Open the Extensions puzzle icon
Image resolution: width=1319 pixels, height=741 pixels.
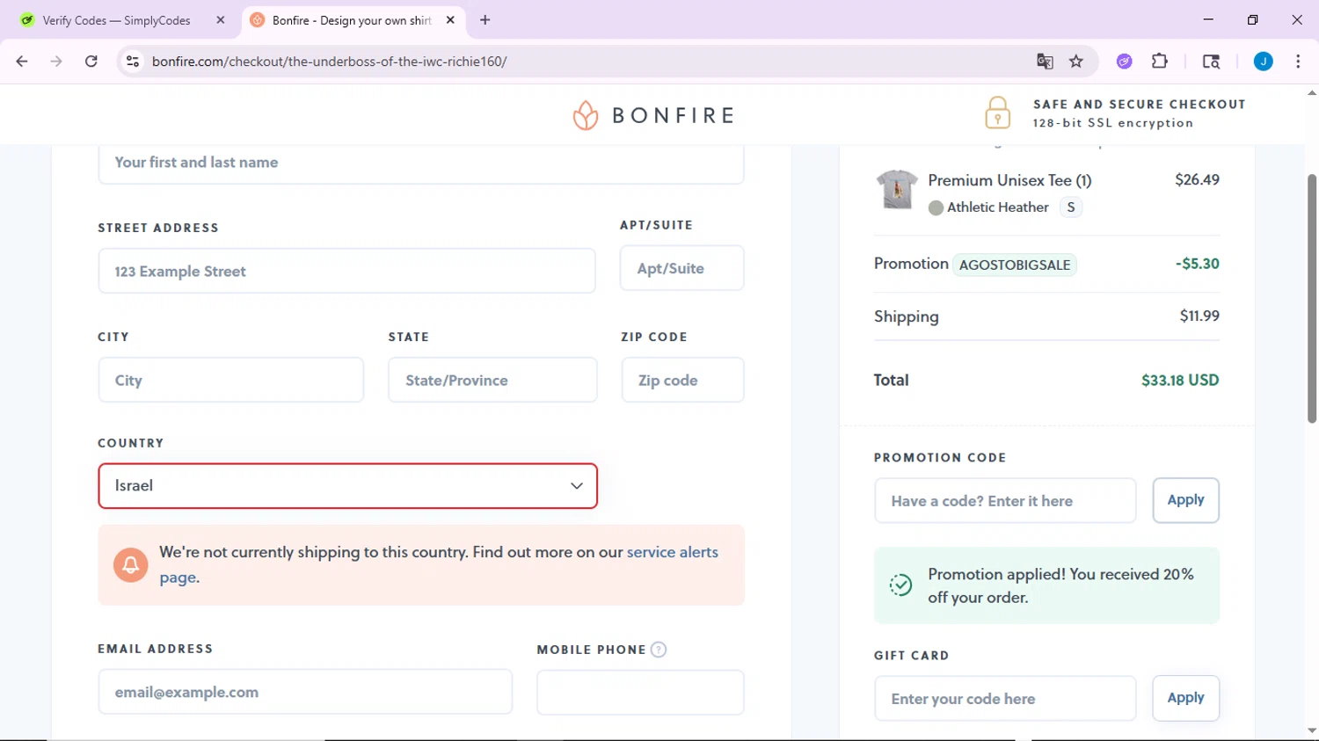[x=1160, y=62]
